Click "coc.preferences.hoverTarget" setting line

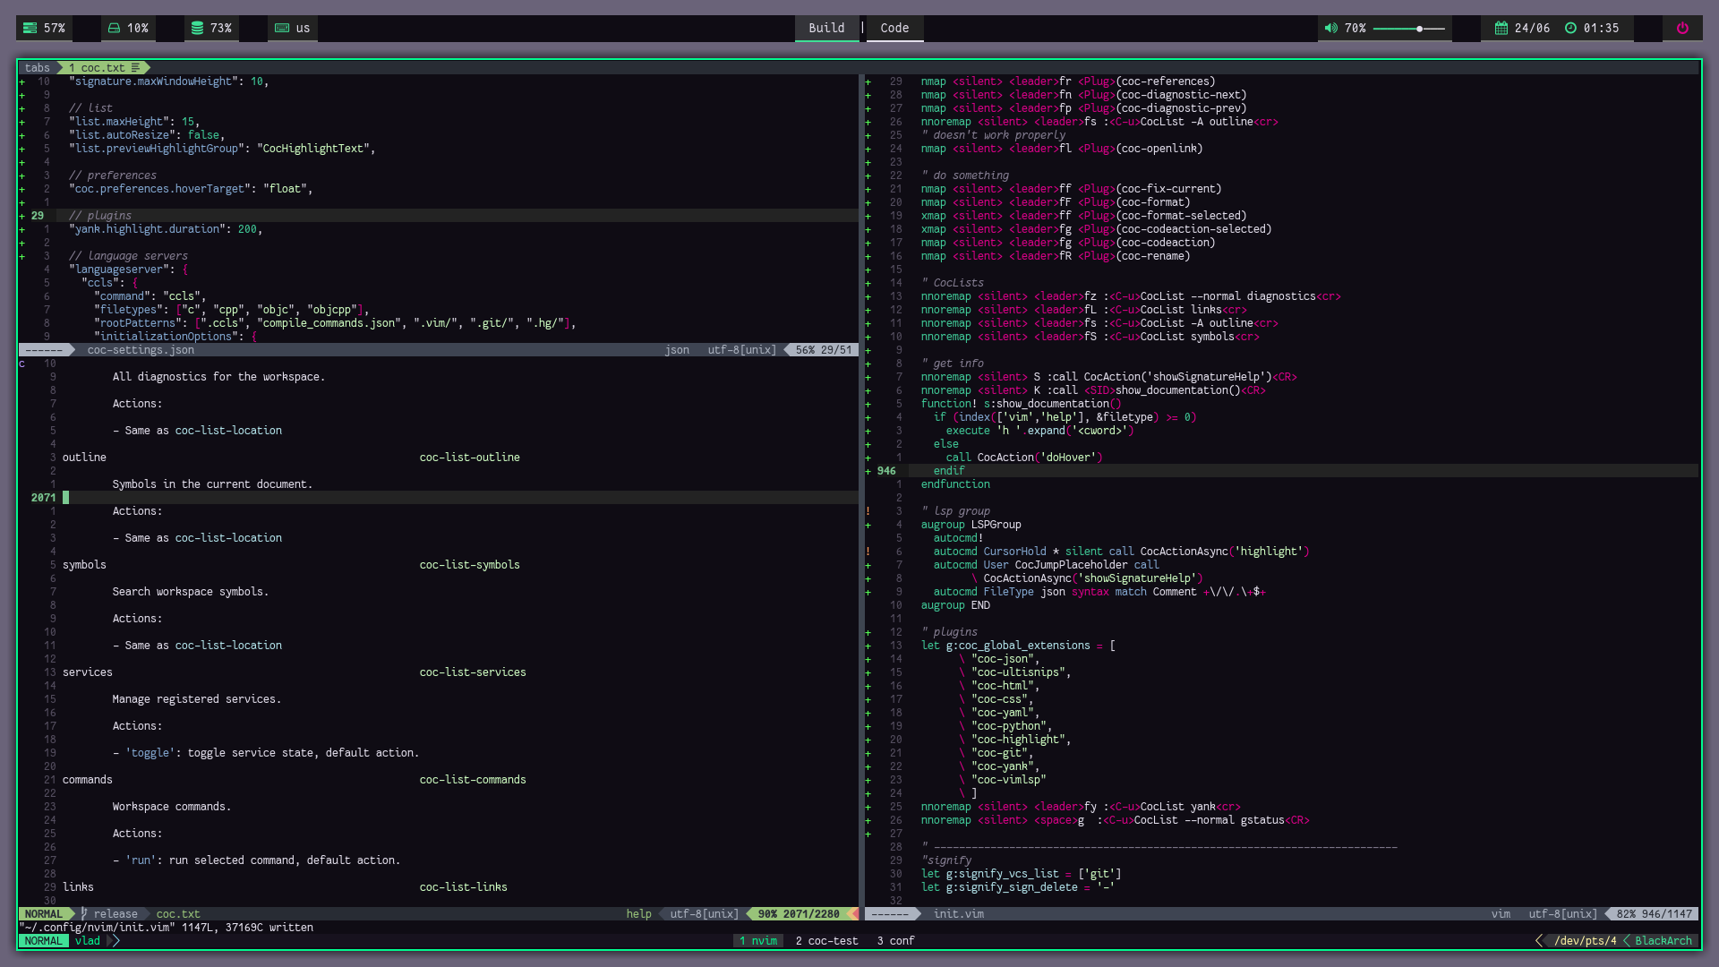coord(191,189)
